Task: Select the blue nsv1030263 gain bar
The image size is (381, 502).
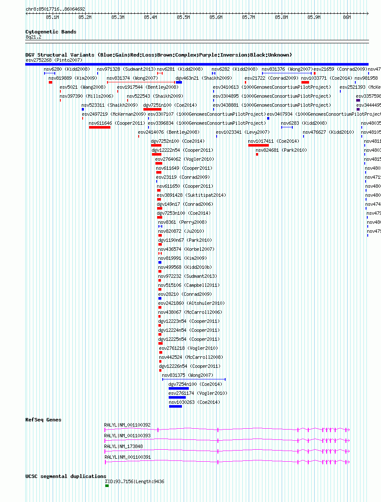Action: (176, 406)
